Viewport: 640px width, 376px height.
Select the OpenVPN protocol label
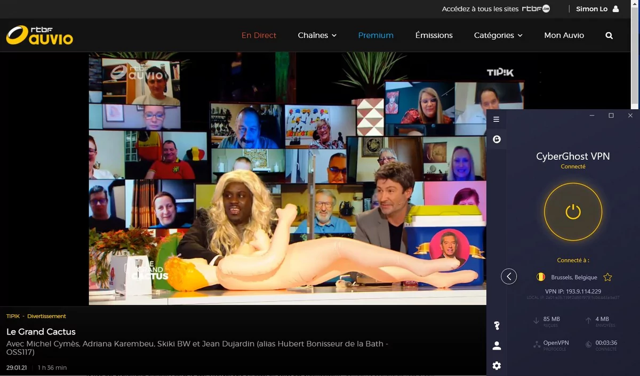556,342
